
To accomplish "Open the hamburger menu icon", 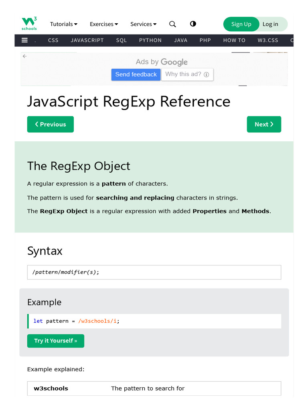I will [24, 40].
